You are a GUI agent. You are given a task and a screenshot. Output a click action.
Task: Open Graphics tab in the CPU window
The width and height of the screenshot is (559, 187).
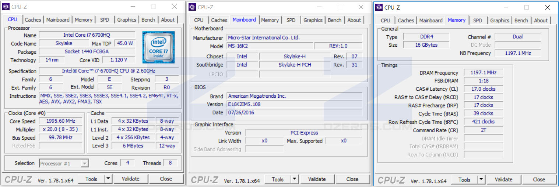click(127, 20)
